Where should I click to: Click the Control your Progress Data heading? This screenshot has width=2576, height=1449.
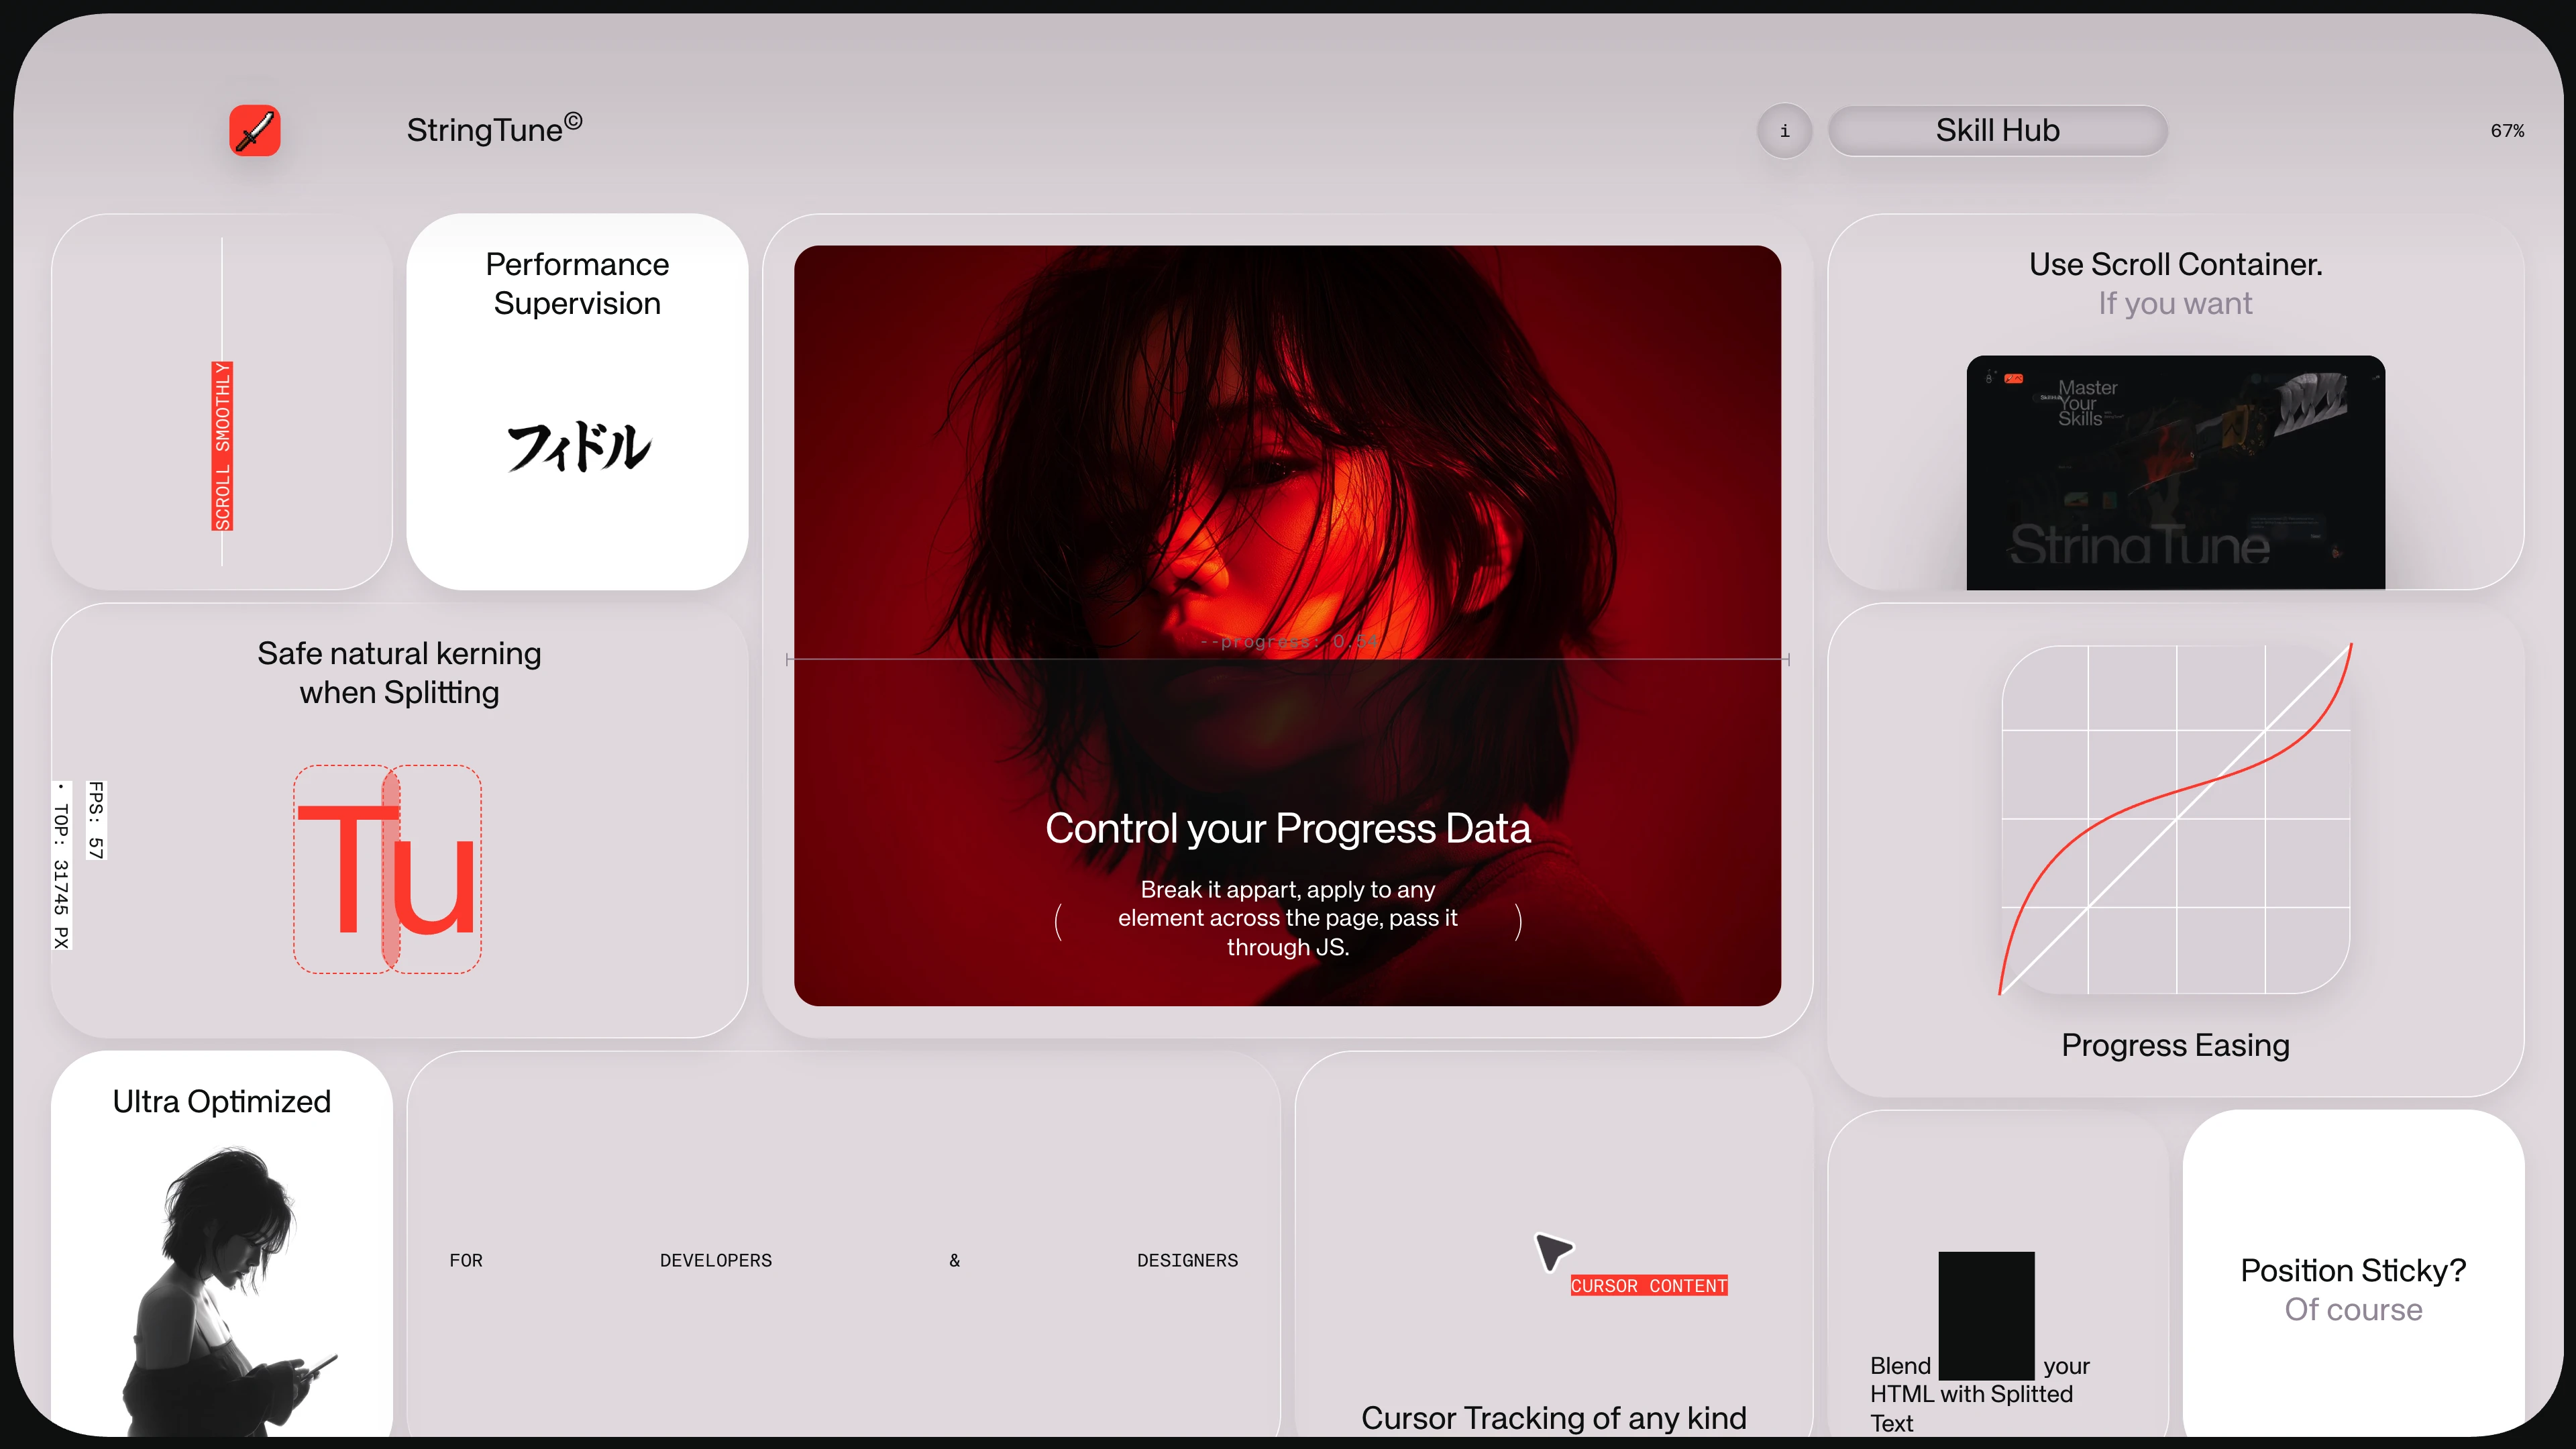[x=1287, y=829]
